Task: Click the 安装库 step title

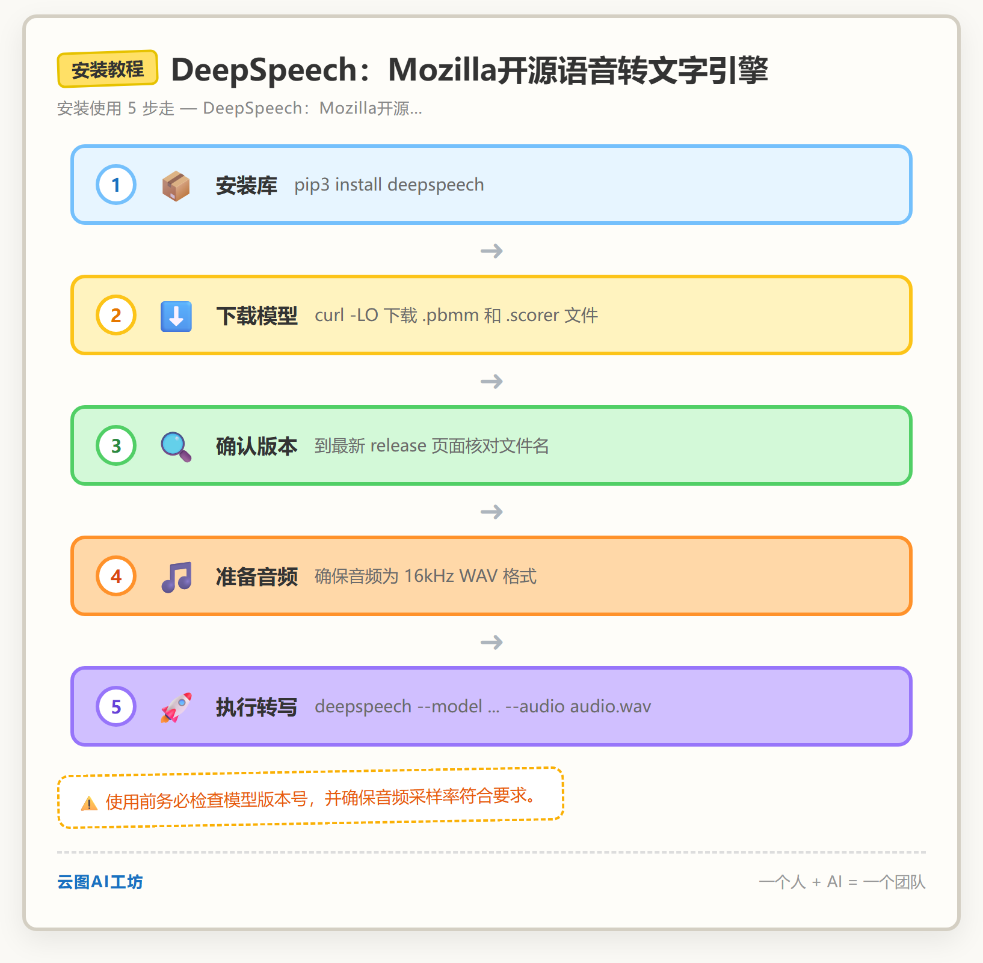Action: 247,185
